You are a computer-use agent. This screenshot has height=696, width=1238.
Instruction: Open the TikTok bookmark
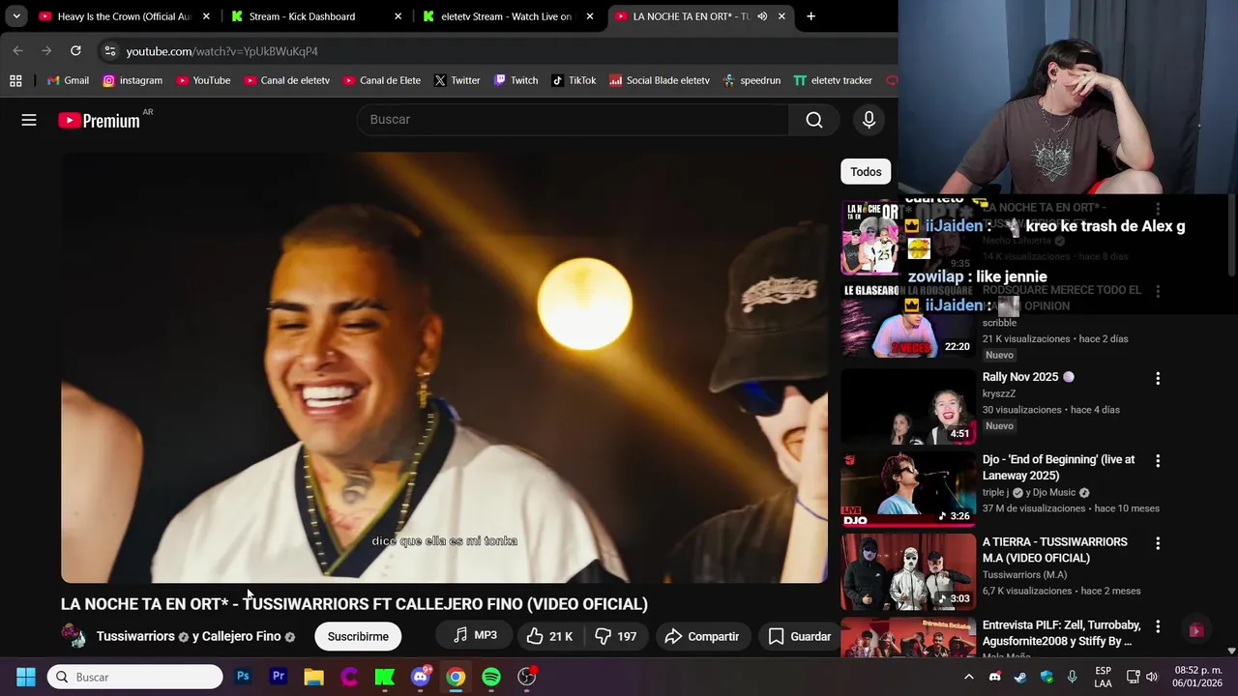coord(574,80)
